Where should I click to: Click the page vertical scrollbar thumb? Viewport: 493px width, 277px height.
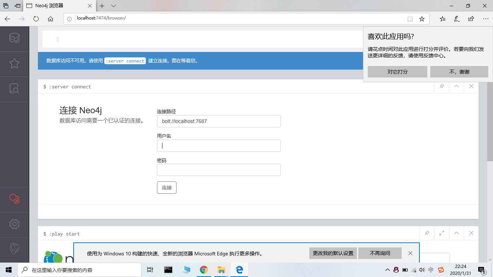pyautogui.click(x=490, y=121)
